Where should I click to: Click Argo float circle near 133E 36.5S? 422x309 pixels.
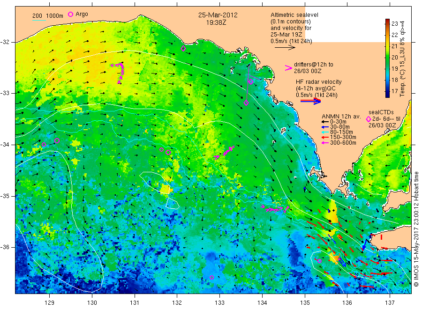pyautogui.click(x=211, y=277)
